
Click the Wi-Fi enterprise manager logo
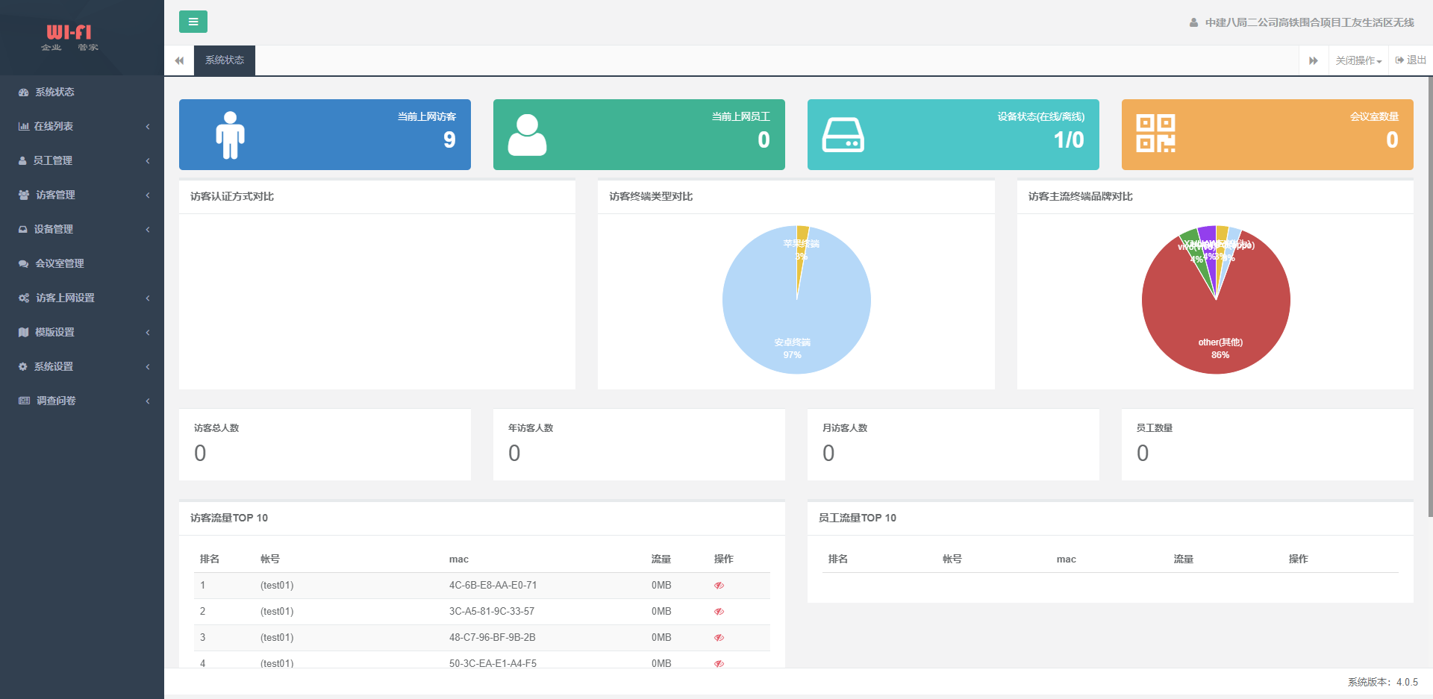coord(69,37)
